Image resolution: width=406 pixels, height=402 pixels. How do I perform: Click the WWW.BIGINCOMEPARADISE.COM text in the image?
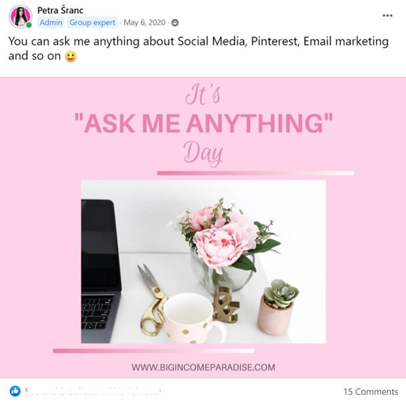tap(203, 367)
